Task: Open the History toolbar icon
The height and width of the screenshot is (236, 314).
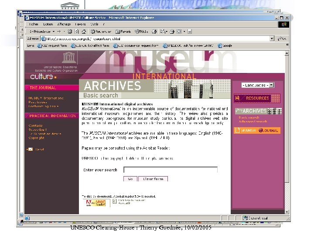Action: [x=154, y=31]
